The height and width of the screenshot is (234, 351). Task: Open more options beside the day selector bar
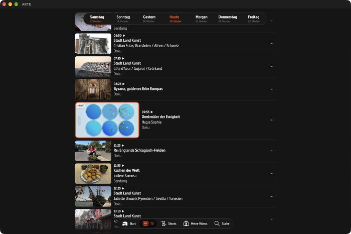click(271, 21)
